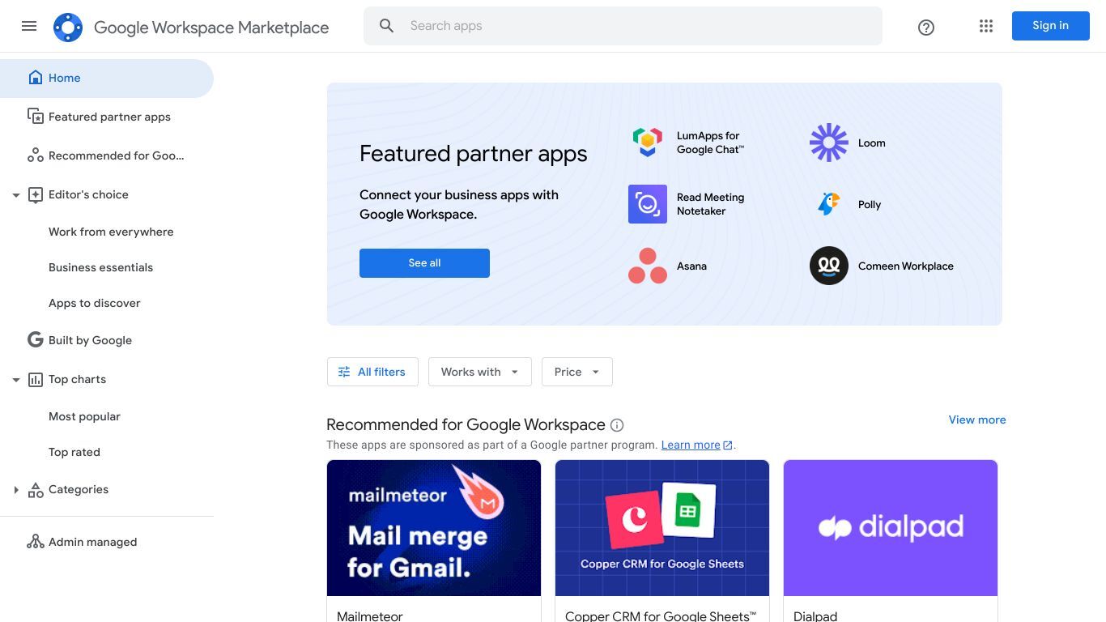Select Top rated chart
Viewport: 1106px width, 622px height.
(74, 452)
